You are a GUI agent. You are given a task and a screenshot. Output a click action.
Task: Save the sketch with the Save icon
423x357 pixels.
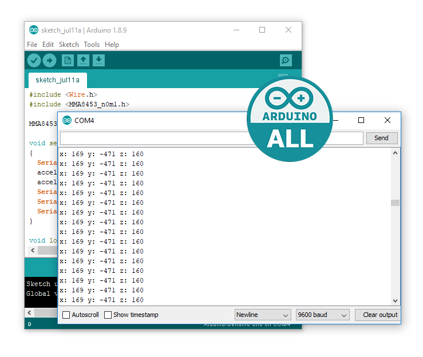(98, 61)
